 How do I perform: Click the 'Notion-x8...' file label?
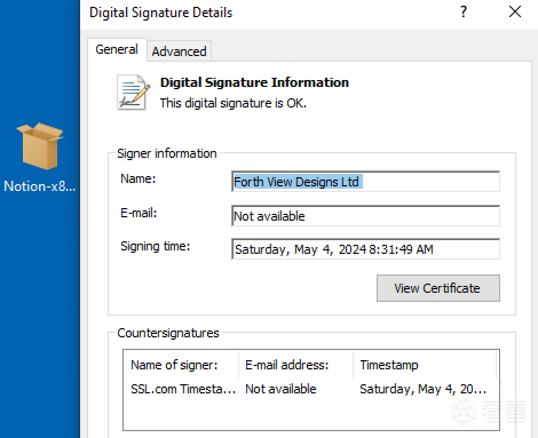(x=40, y=186)
